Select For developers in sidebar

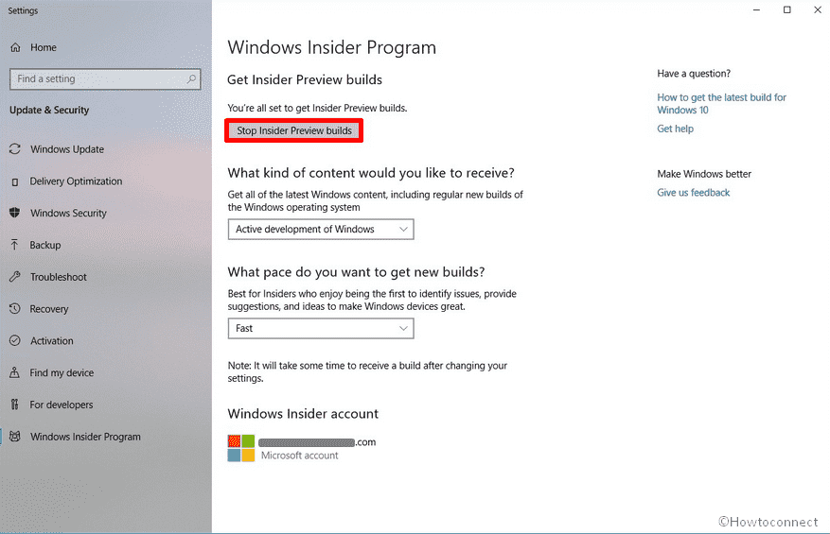click(106, 405)
